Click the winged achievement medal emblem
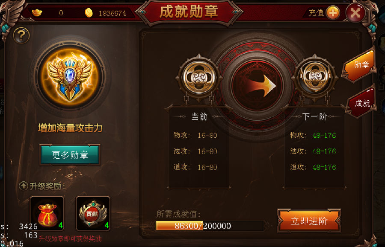The image size is (385, 247). coord(70,77)
